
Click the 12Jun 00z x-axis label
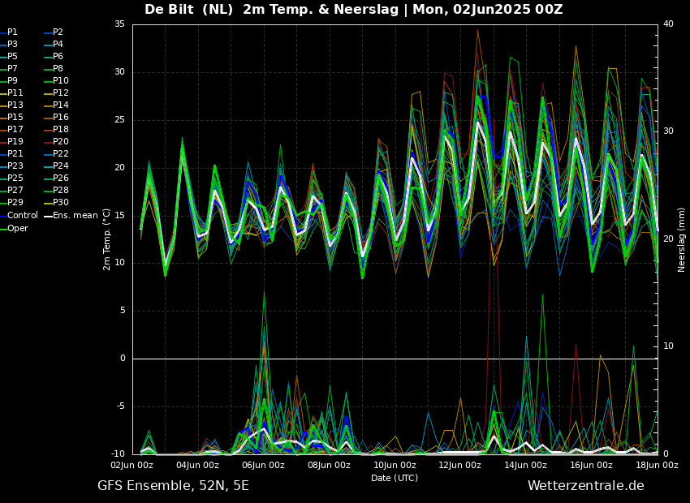click(x=459, y=465)
